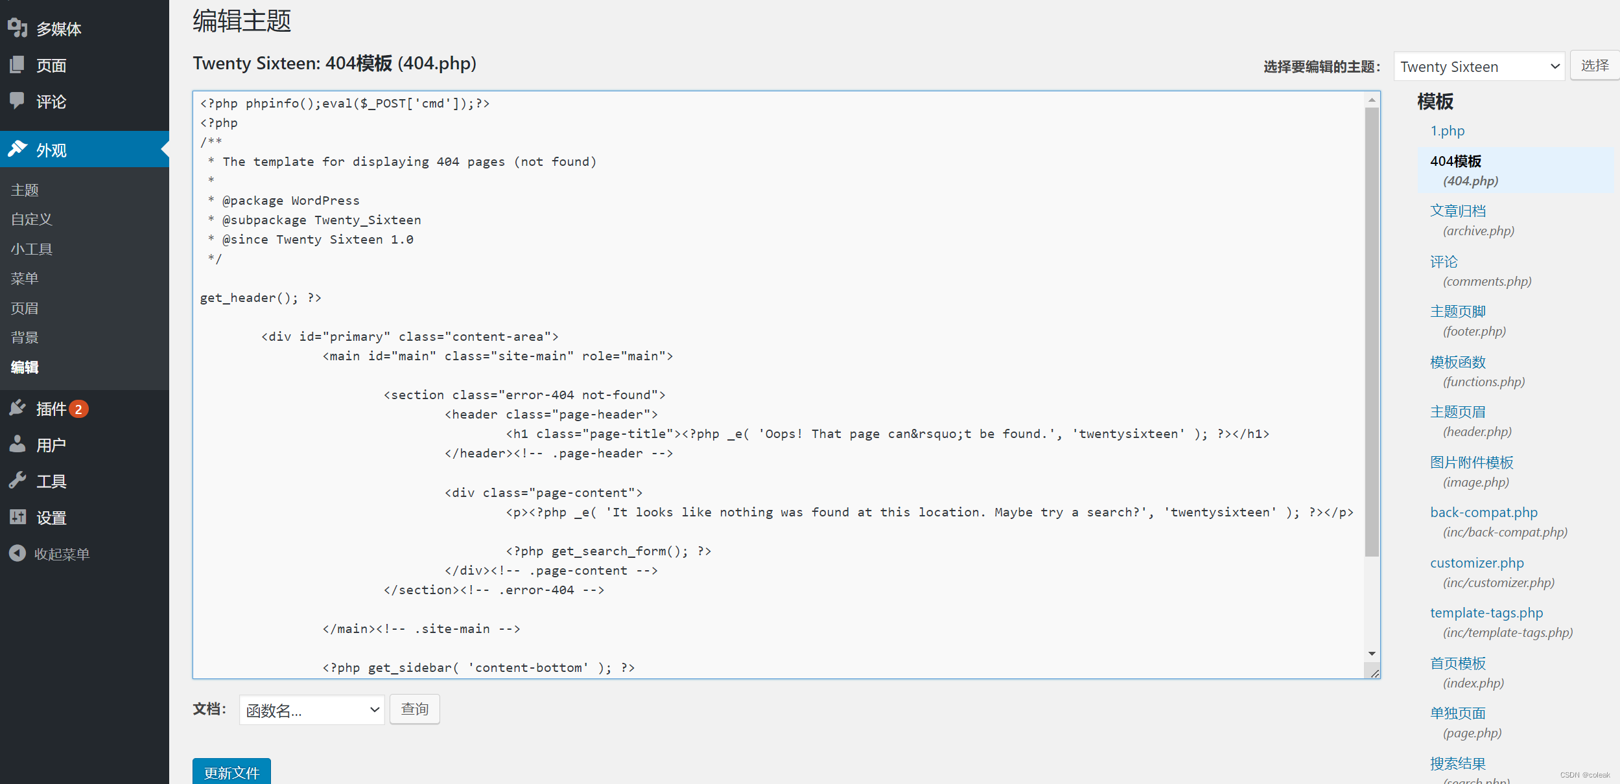Image resolution: width=1620 pixels, height=784 pixels.
Task: Click the 外观 appearance paintbrush icon
Action: (17, 148)
